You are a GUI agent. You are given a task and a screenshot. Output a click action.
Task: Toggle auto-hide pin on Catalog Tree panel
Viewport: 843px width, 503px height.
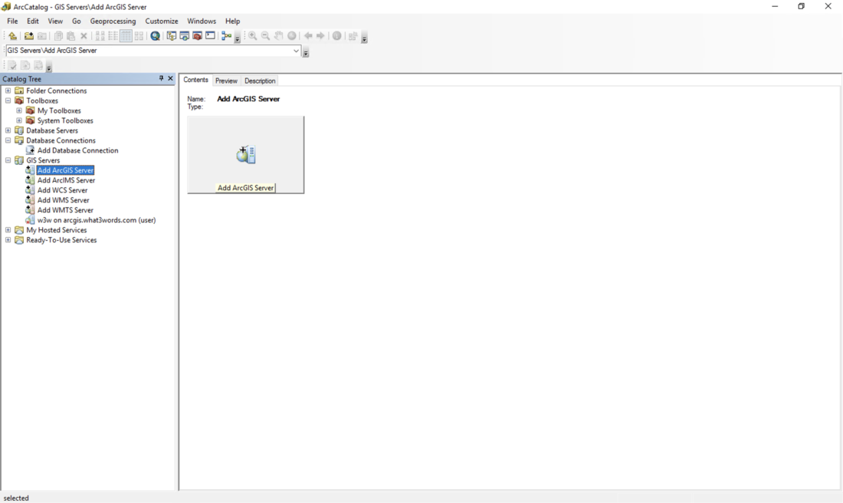point(161,78)
